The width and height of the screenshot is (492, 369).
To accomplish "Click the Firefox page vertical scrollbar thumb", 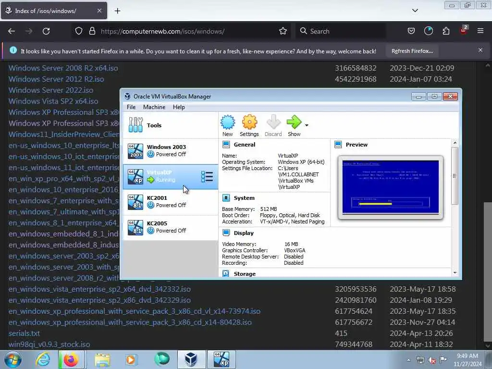I will [487, 271].
